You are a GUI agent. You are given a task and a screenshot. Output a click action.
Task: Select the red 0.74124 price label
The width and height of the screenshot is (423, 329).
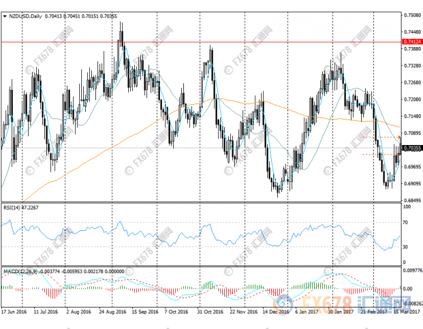pyautogui.click(x=412, y=42)
